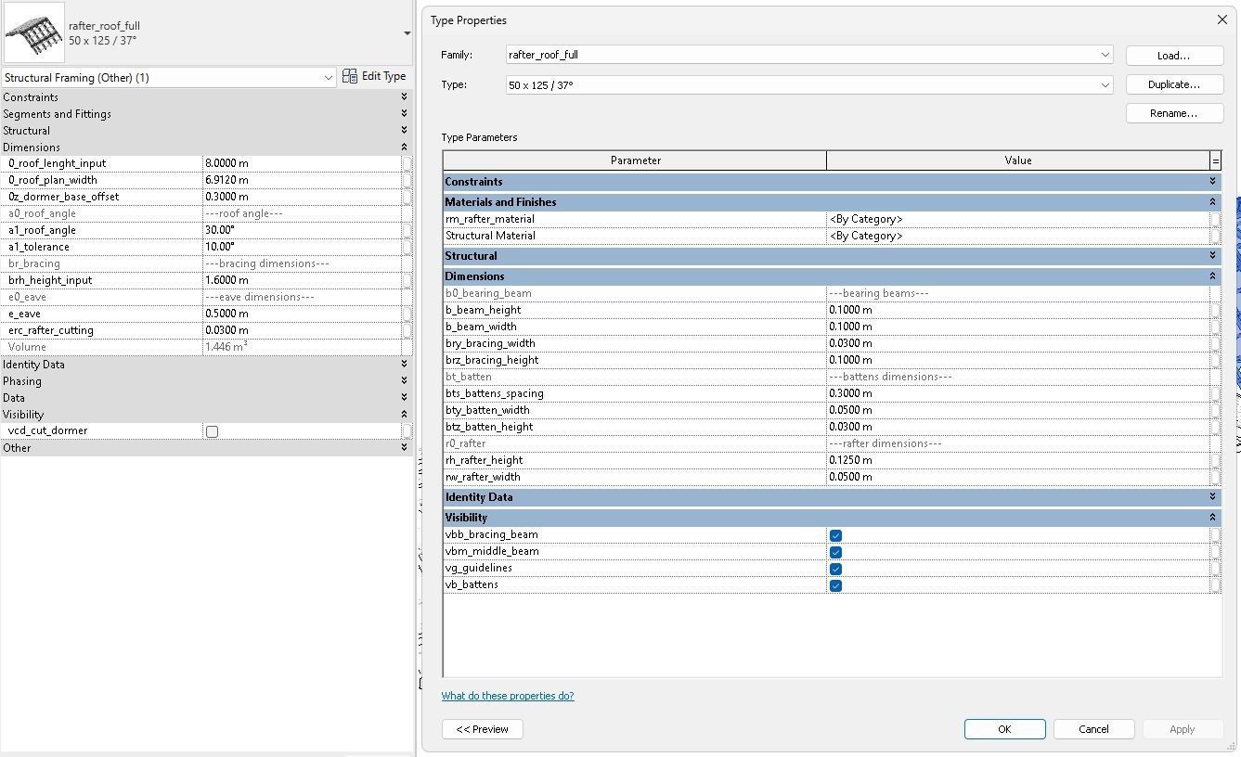Collapse the Visibility group in Type Parameters
1241x757 pixels.
1211,518
